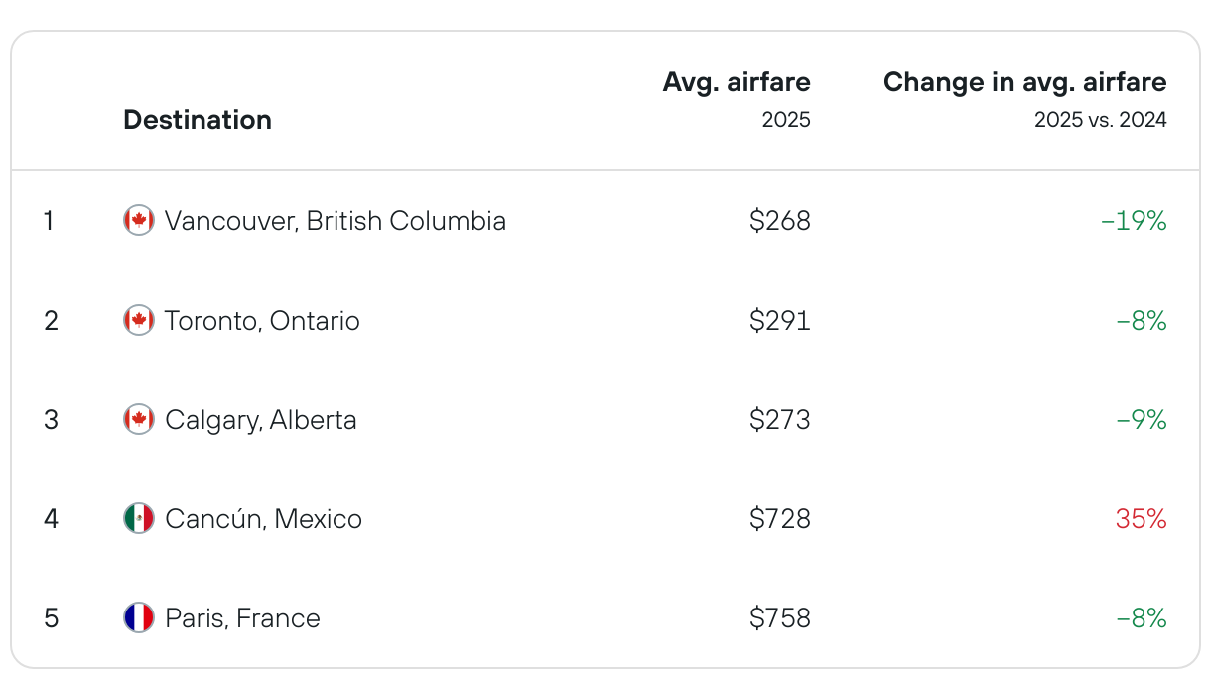Select the Destination column header
1211x679 pixels.
[x=198, y=120]
